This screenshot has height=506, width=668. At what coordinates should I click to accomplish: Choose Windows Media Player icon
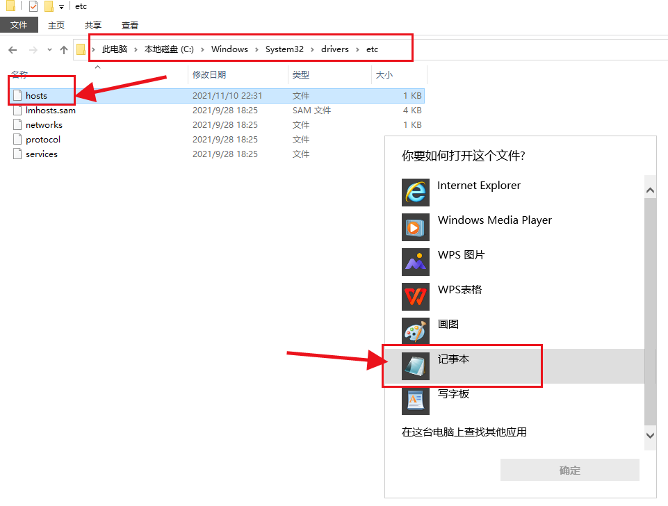tap(416, 227)
